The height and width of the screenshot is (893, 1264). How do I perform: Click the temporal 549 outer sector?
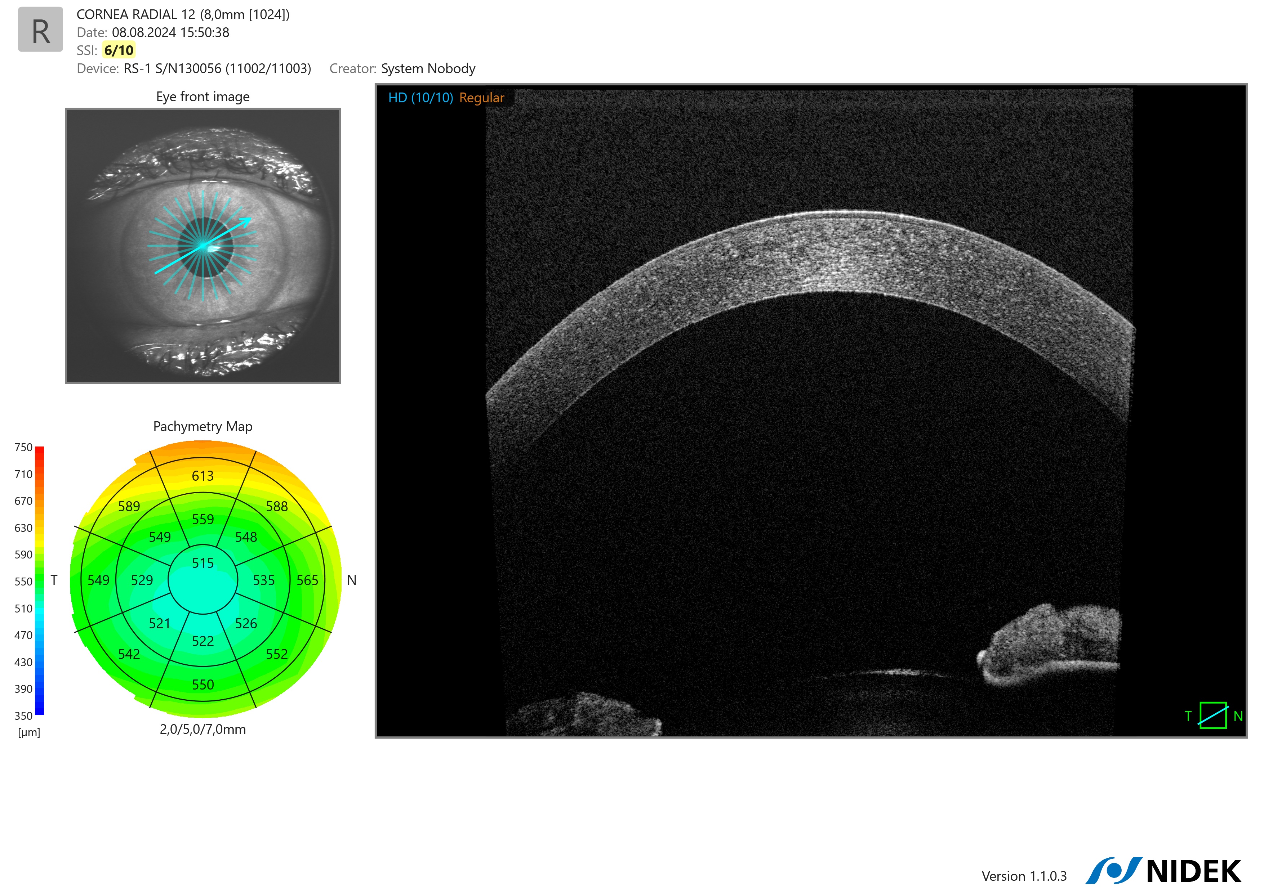click(98, 580)
